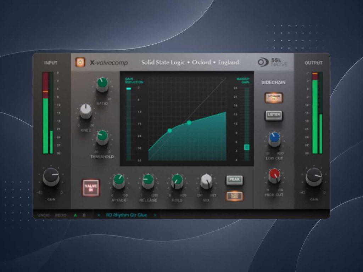Image resolution: width=363 pixels, height=272 pixels.
Task: Toggle the Valve In button
Action: (91, 188)
